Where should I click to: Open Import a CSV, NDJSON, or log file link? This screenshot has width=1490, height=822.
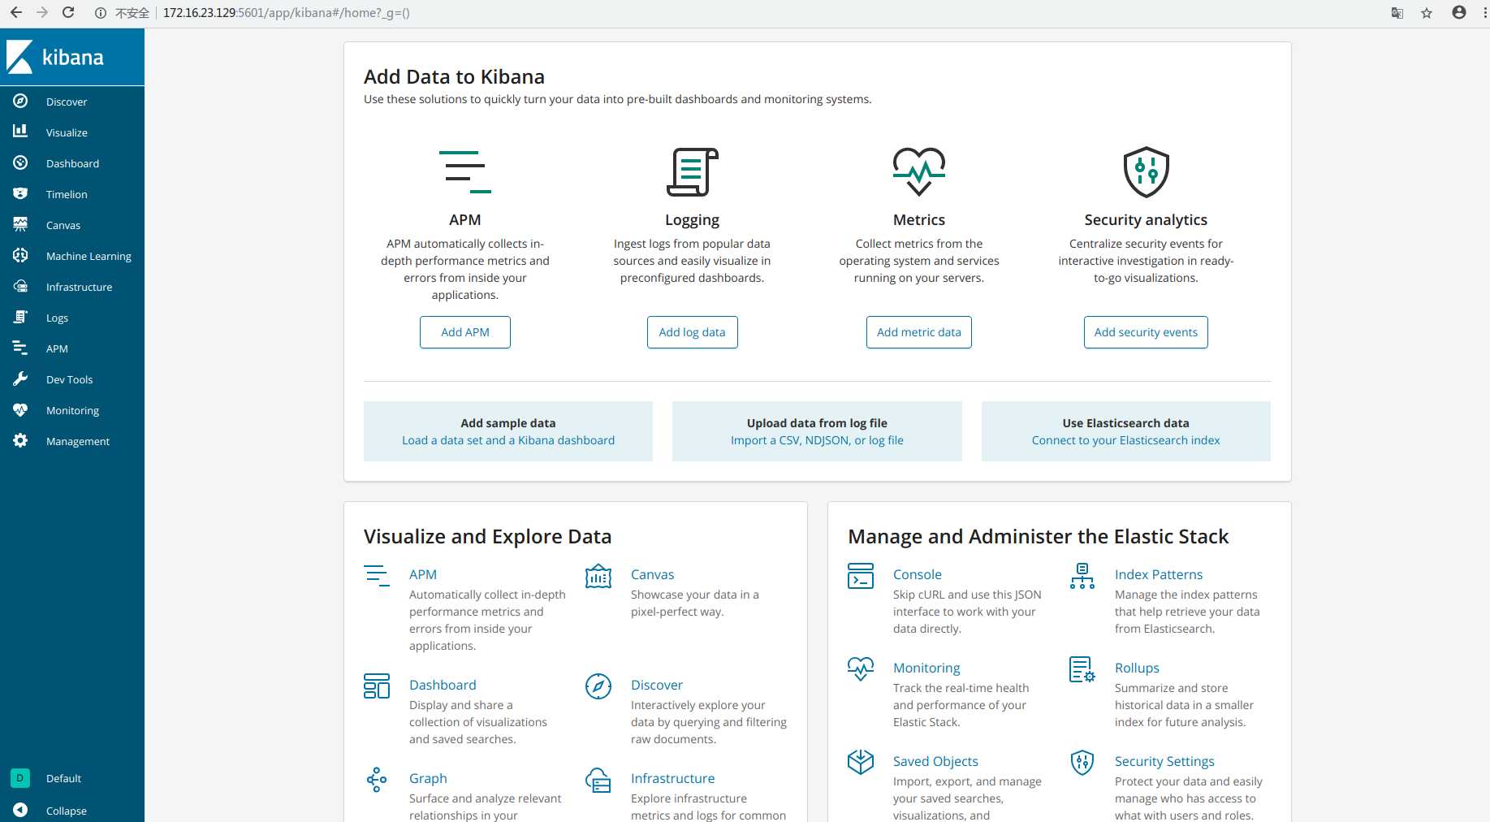pos(817,440)
